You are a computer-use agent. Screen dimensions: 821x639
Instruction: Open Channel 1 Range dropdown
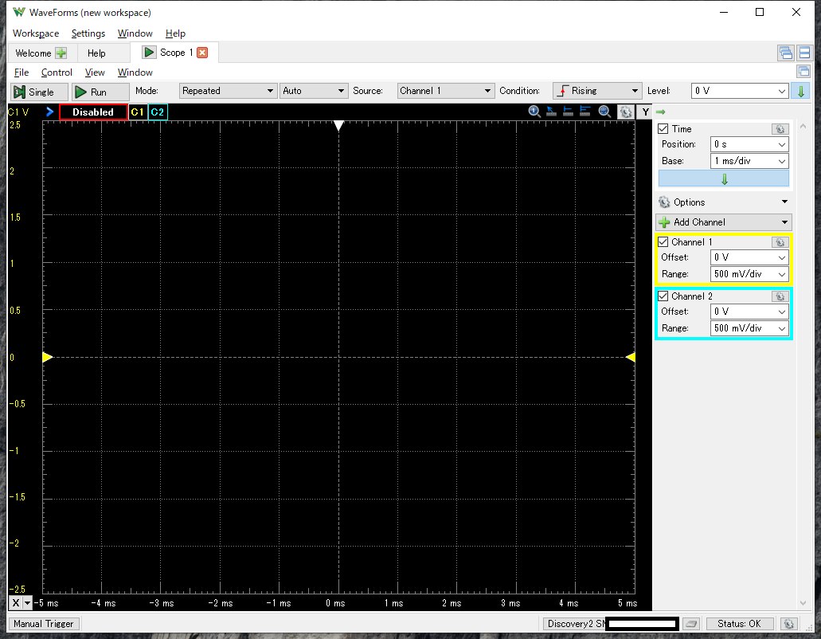[749, 274]
